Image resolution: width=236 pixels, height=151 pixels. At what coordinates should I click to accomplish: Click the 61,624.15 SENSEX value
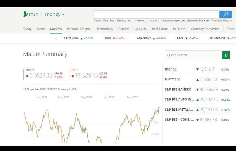41,75
